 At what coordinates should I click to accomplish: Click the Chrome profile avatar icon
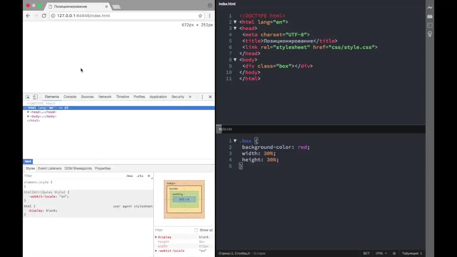pos(210,6)
